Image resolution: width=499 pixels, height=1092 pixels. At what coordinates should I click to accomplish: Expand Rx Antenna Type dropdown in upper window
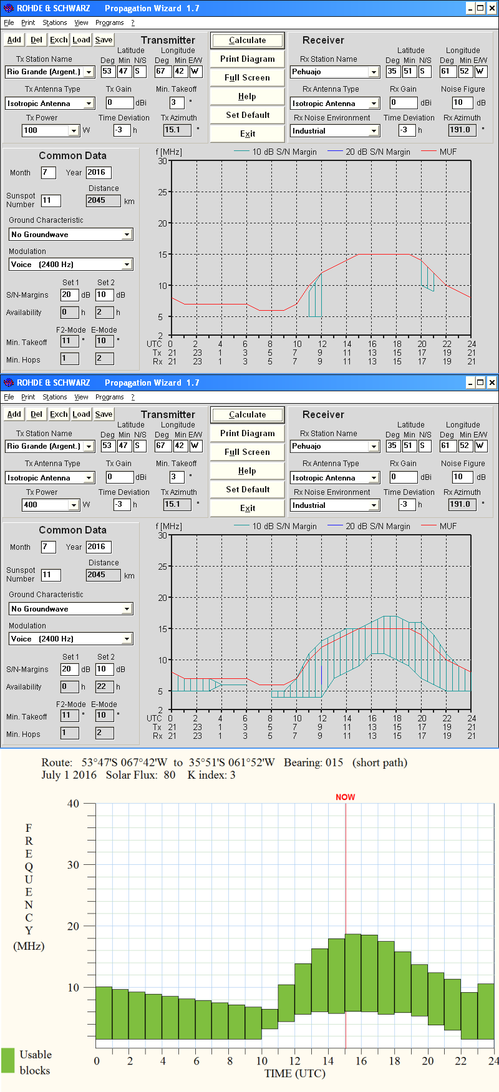374,104
